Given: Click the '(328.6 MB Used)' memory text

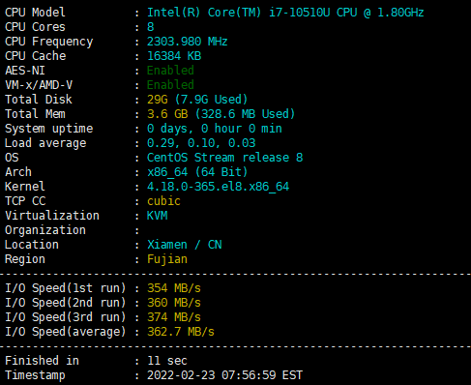Looking at the screenshot, I should (x=245, y=114).
